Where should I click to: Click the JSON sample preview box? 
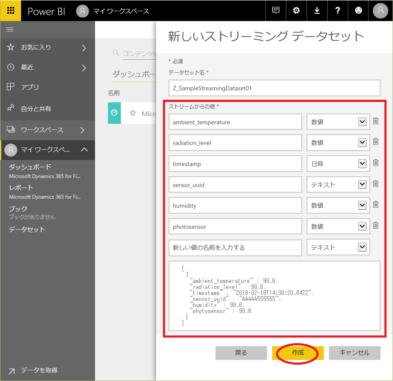(274, 296)
